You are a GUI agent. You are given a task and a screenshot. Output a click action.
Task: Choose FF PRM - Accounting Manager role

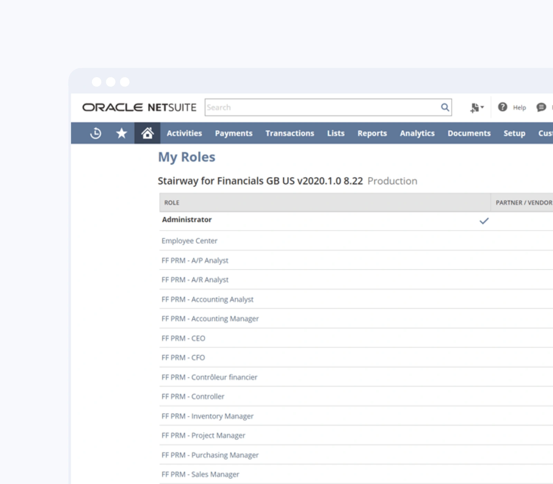(x=210, y=318)
